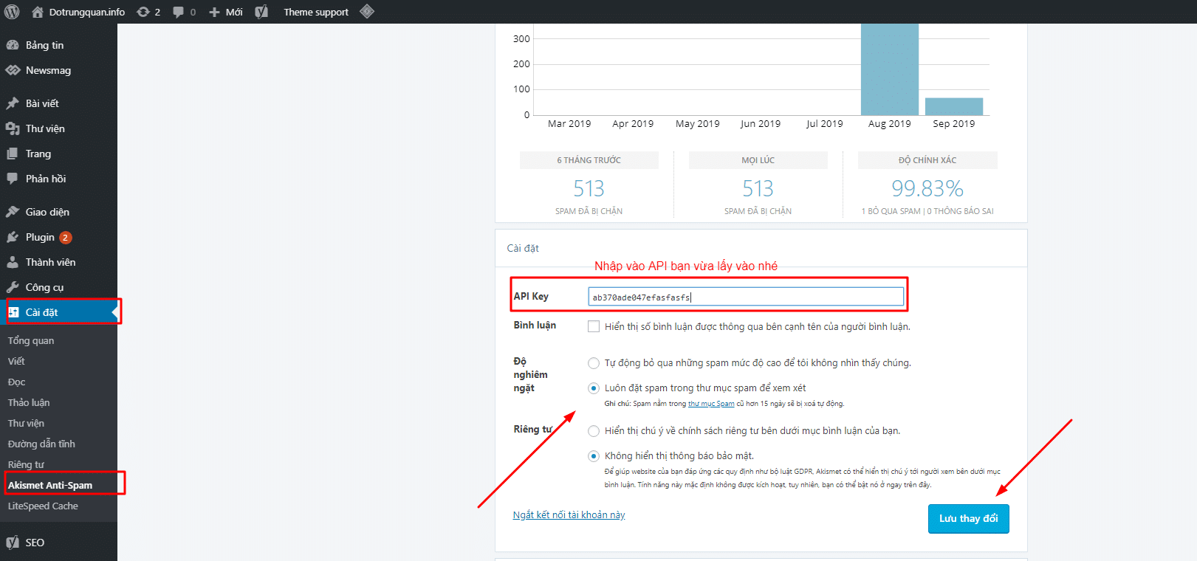Click the WordPress logo icon
Viewport: 1197px width, 561px height.
(x=12, y=12)
